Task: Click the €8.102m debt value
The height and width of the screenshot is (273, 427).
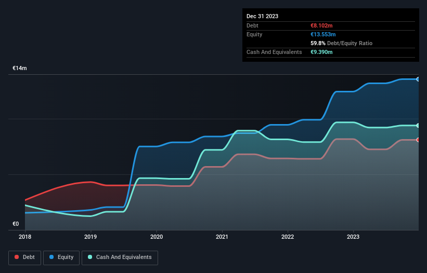Action: [x=321, y=25]
